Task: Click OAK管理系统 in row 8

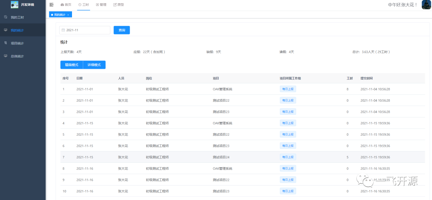Action: [x=222, y=168]
